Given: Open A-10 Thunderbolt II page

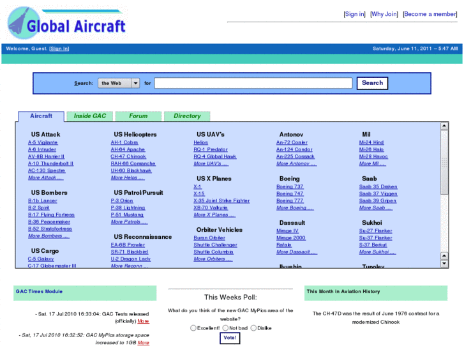Looking at the screenshot, I should point(50,163).
